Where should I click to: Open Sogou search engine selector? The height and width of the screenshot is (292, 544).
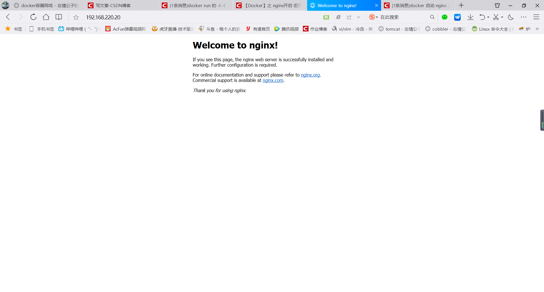pos(373,17)
